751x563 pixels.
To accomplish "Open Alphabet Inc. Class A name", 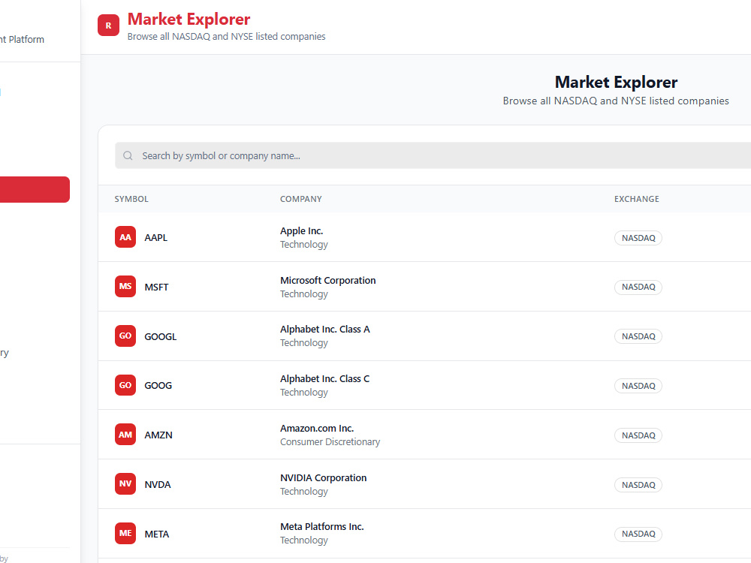I will pos(325,330).
